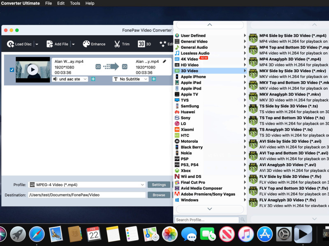Image resolution: width=329 pixels, height=246 pixels.
Task: Click the SamSung phone icon
Action: pyautogui.click(x=177, y=106)
